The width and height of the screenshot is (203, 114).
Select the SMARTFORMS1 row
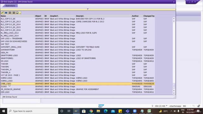point(77,58)
